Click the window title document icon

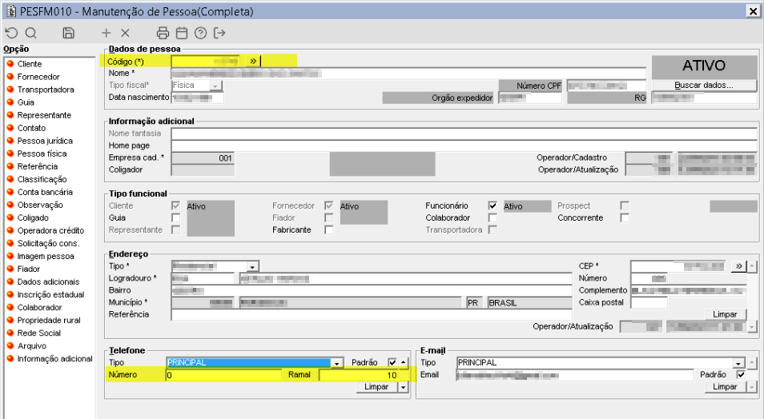coord(10,10)
